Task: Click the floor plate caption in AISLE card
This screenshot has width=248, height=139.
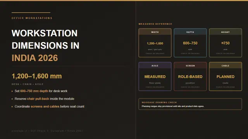Action: [x=155, y=83]
